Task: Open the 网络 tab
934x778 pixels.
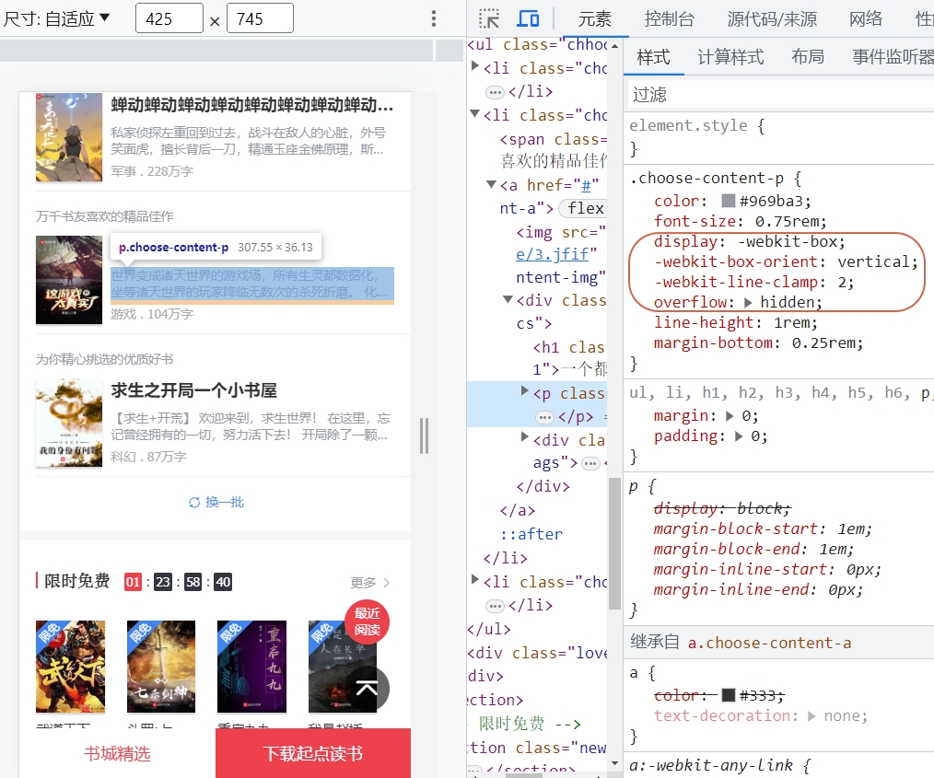Action: tap(866, 19)
